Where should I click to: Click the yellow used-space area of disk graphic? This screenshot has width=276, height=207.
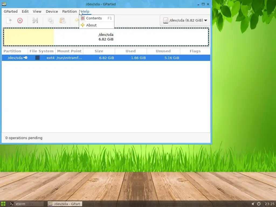click(x=29, y=37)
